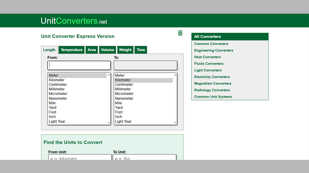Click the From value input field
The image size is (309, 173).
point(79,65)
